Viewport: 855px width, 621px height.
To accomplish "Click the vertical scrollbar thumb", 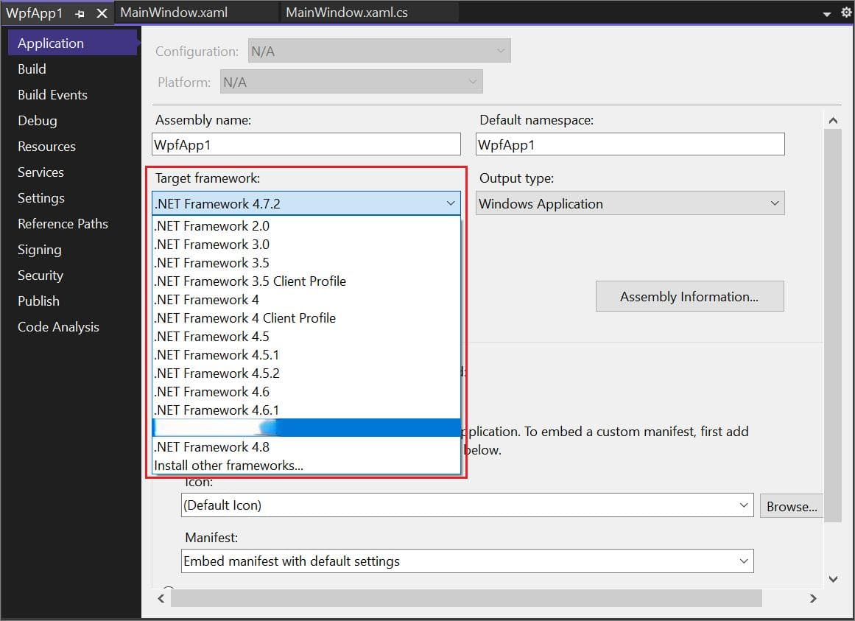I will [833, 326].
